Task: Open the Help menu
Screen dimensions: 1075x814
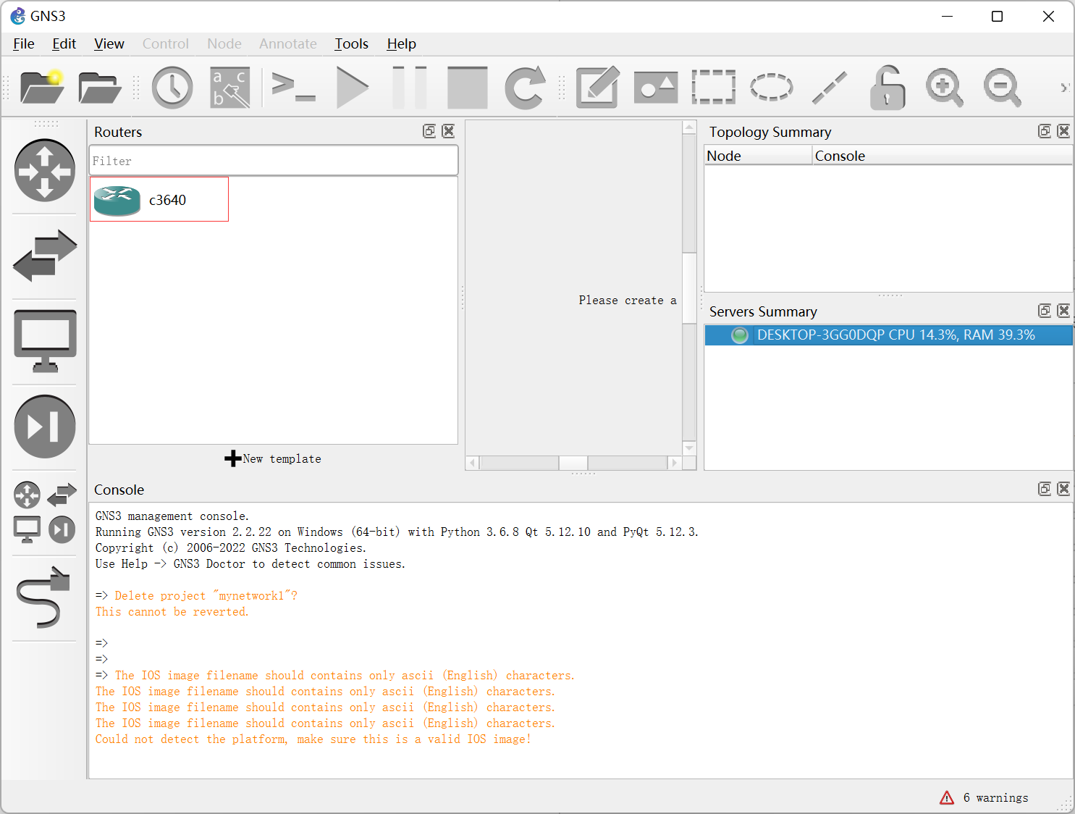Action: tap(402, 44)
